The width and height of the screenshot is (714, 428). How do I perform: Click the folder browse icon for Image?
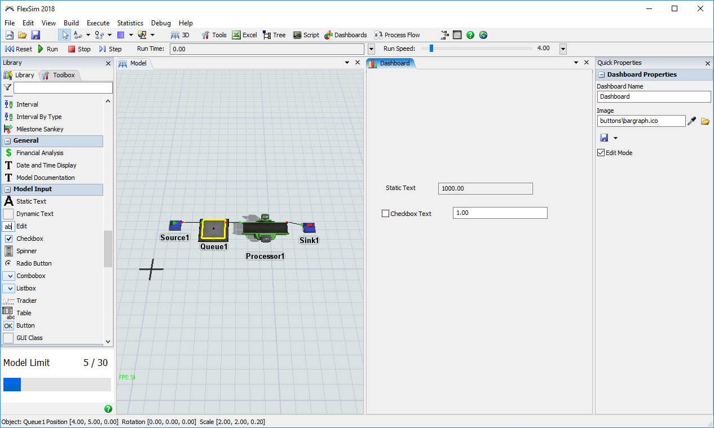point(705,121)
